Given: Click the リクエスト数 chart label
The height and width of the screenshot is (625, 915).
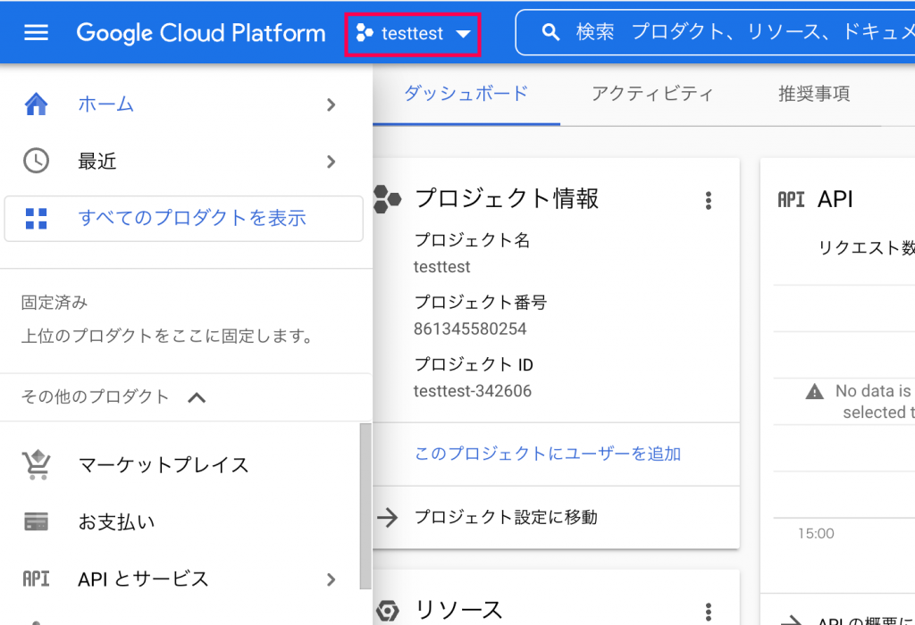Looking at the screenshot, I should click(x=867, y=248).
